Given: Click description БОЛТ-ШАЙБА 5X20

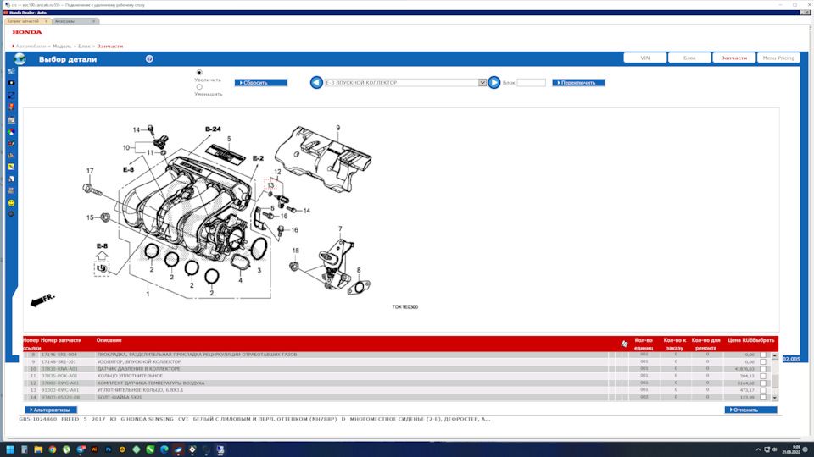Looking at the screenshot, I should 120,398.
